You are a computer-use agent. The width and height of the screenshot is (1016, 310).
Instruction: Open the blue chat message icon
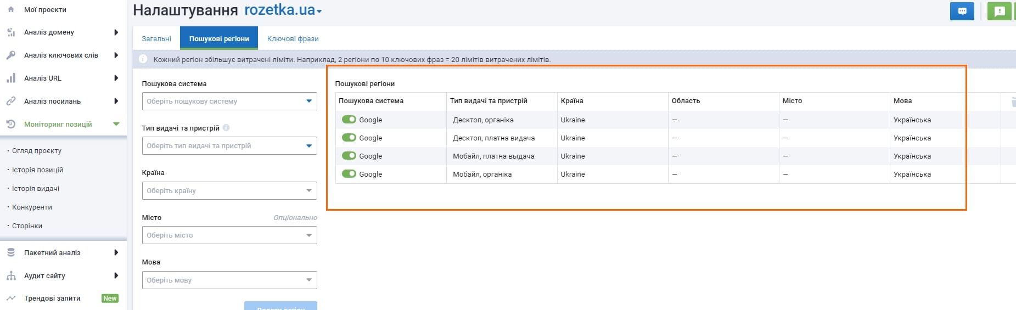962,11
